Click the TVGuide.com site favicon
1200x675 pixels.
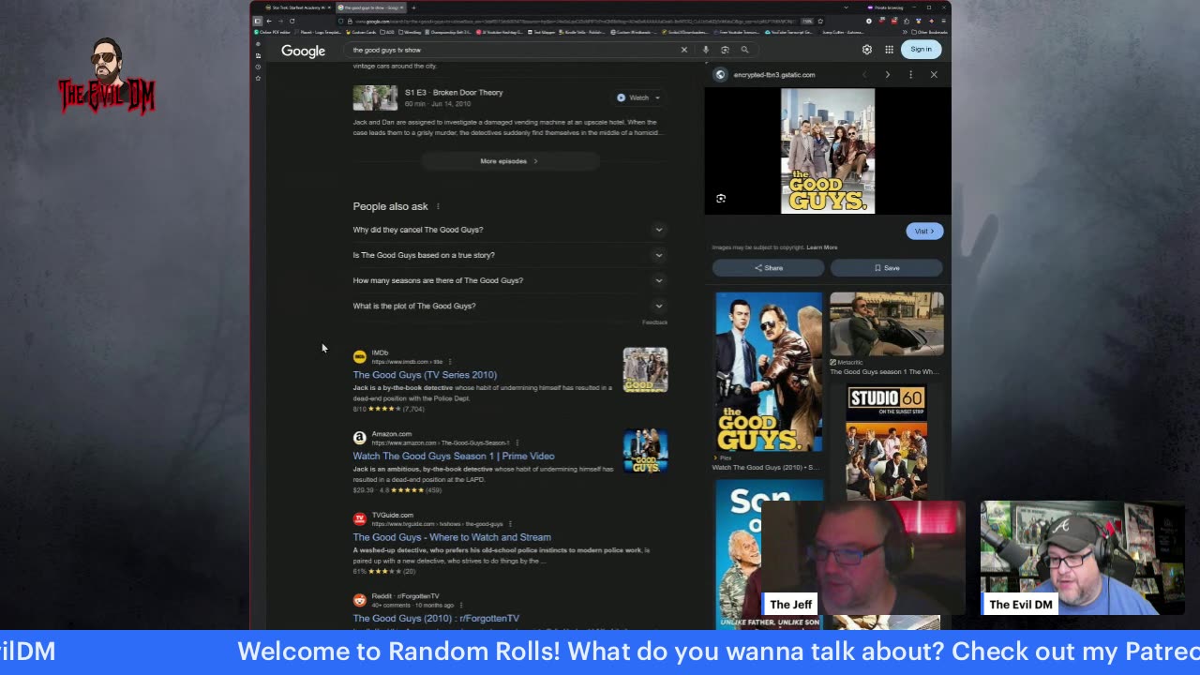359,518
